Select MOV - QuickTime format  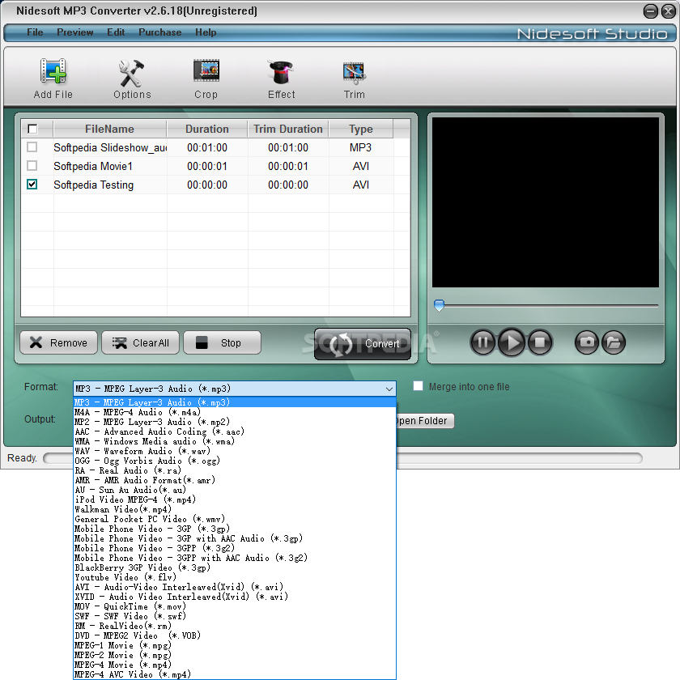[235, 606]
